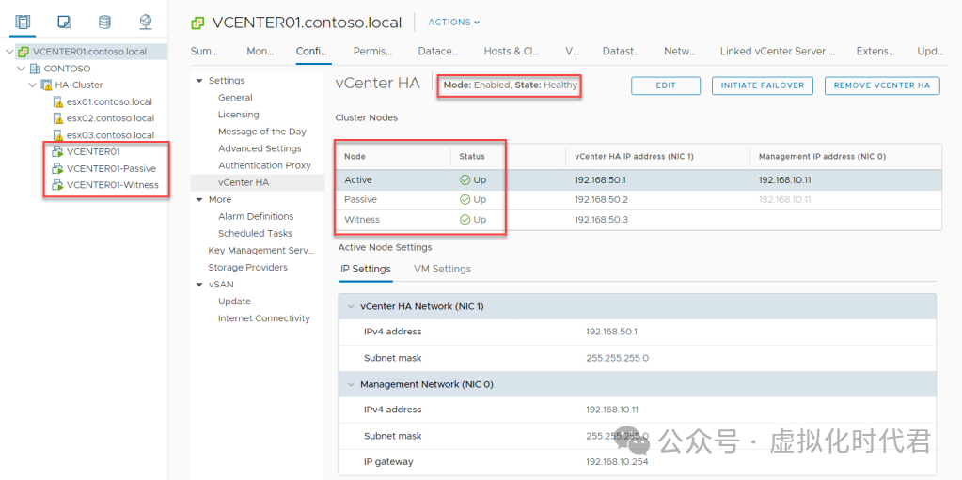Collapse the vSAN section in sidebar
Image resolution: width=962 pixels, height=480 pixels.
click(199, 285)
